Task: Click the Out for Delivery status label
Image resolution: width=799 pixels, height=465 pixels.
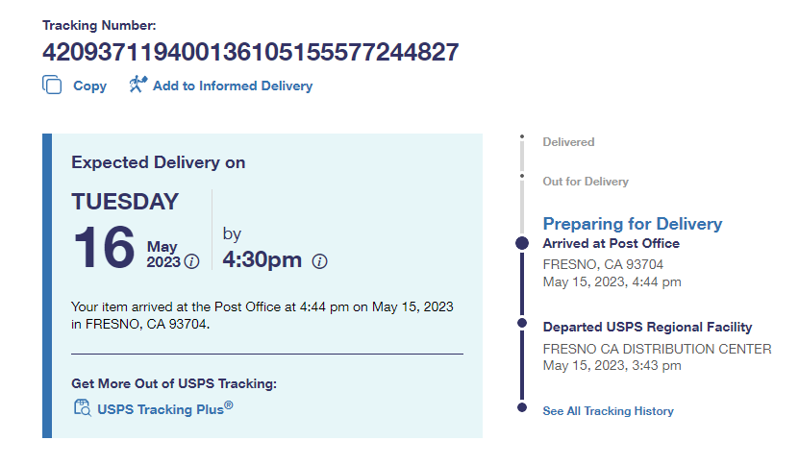Action: pyautogui.click(x=586, y=182)
